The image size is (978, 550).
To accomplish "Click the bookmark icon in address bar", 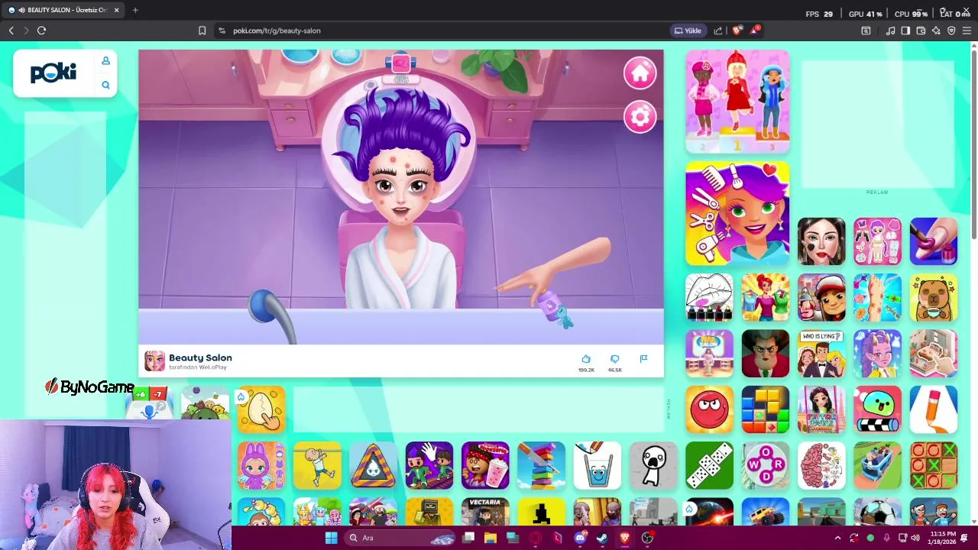I will click(x=202, y=31).
